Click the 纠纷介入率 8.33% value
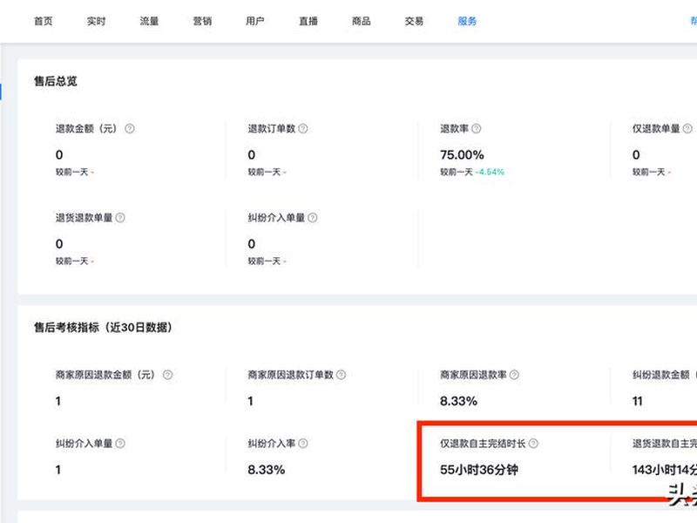Viewport: 697px width, 523px height. [267, 470]
